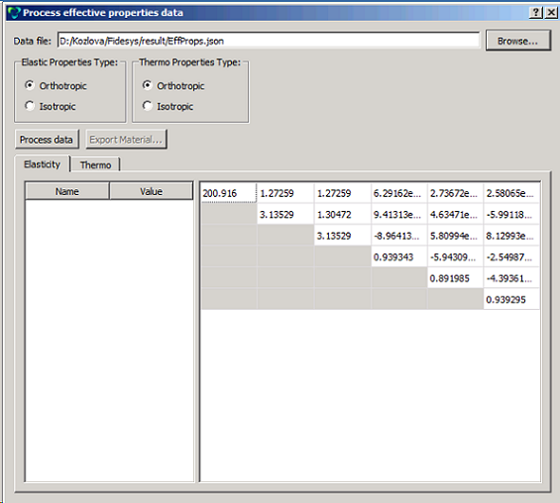
Task: Select the matrix cell containing 200.916
Action: [x=229, y=193]
